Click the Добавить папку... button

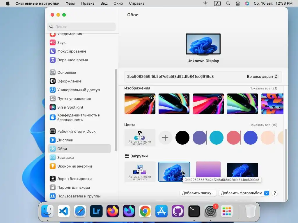coord(198,193)
